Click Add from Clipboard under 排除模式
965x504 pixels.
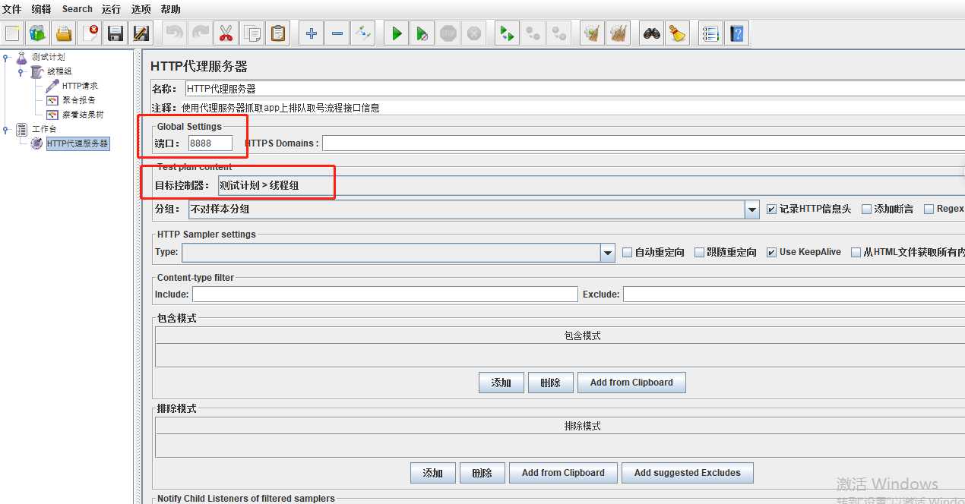[563, 473]
